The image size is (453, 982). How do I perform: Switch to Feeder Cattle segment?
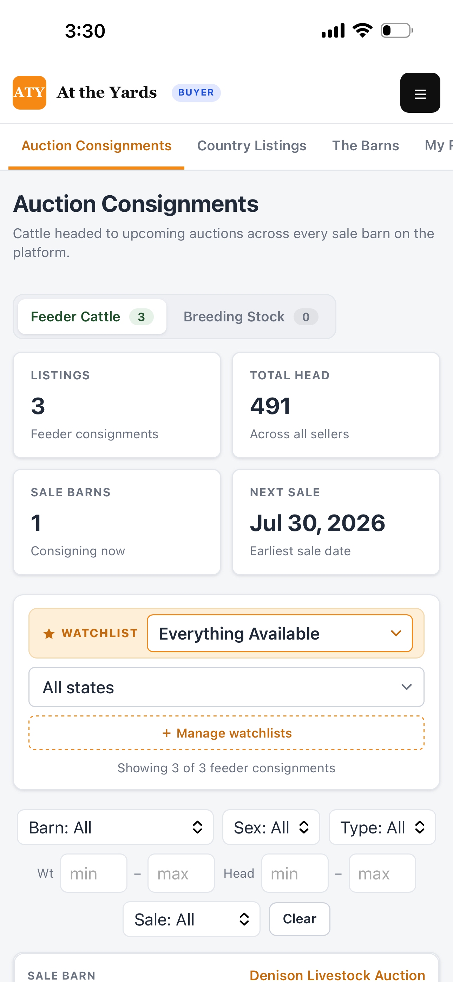click(x=92, y=316)
